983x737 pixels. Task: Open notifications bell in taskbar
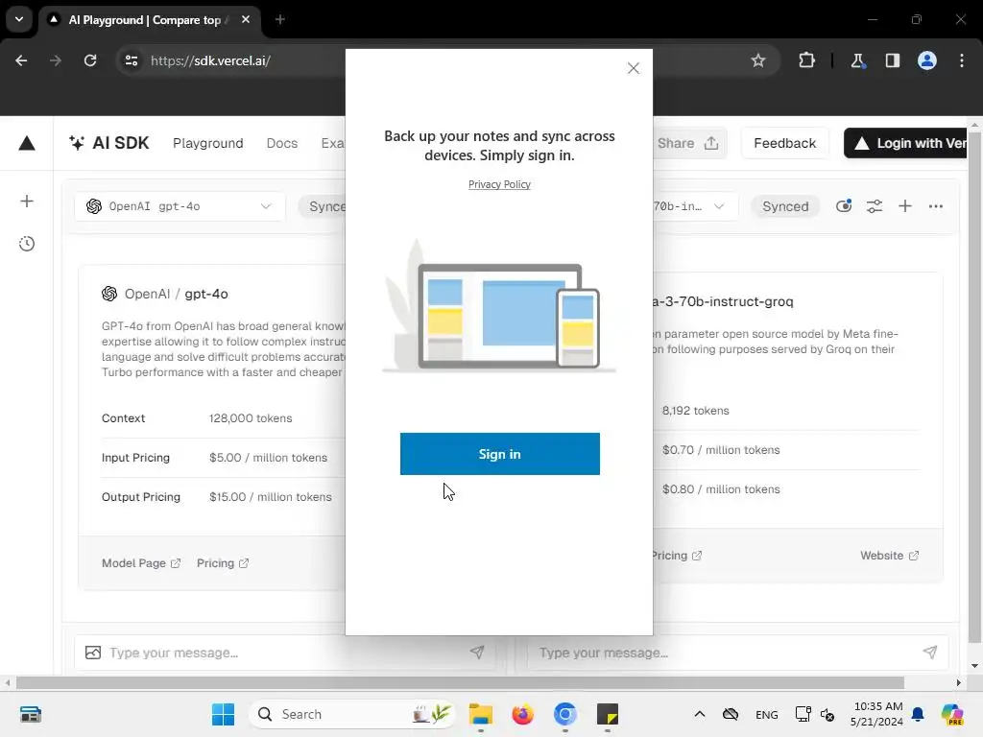(918, 714)
